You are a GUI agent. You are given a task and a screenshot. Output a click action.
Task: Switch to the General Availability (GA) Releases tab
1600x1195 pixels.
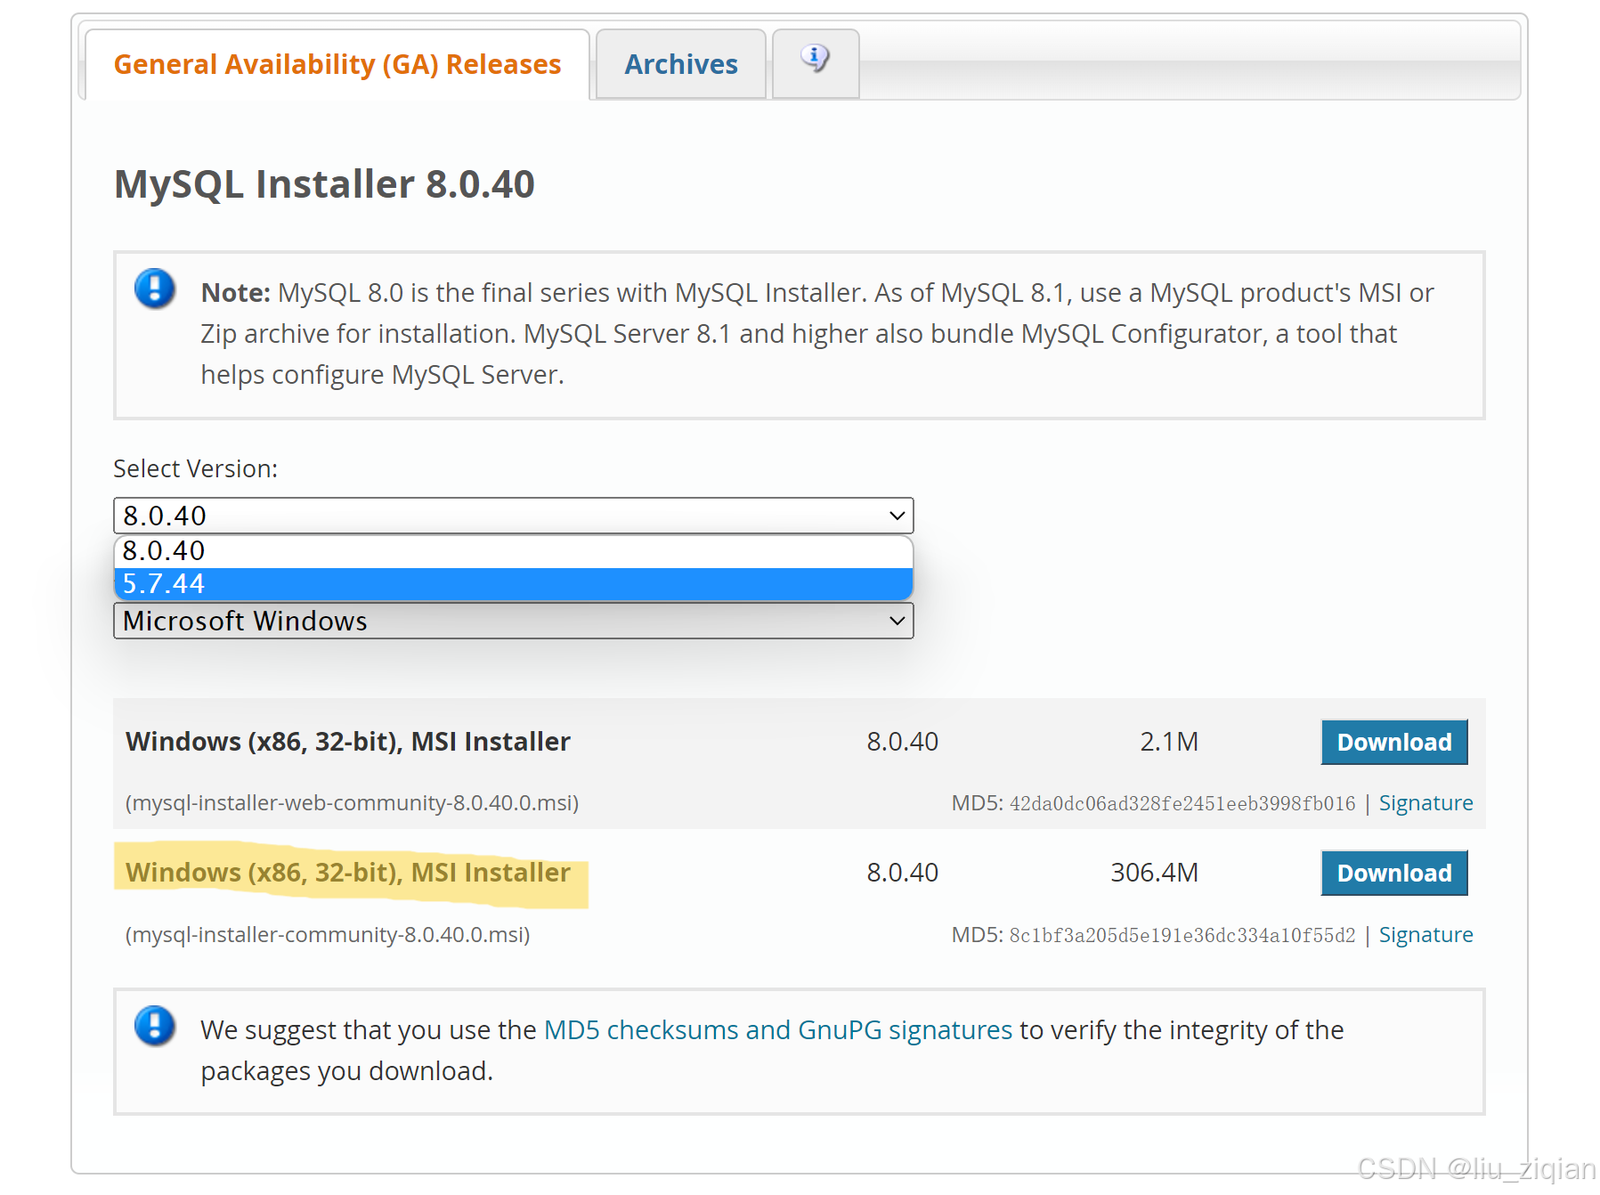[337, 65]
